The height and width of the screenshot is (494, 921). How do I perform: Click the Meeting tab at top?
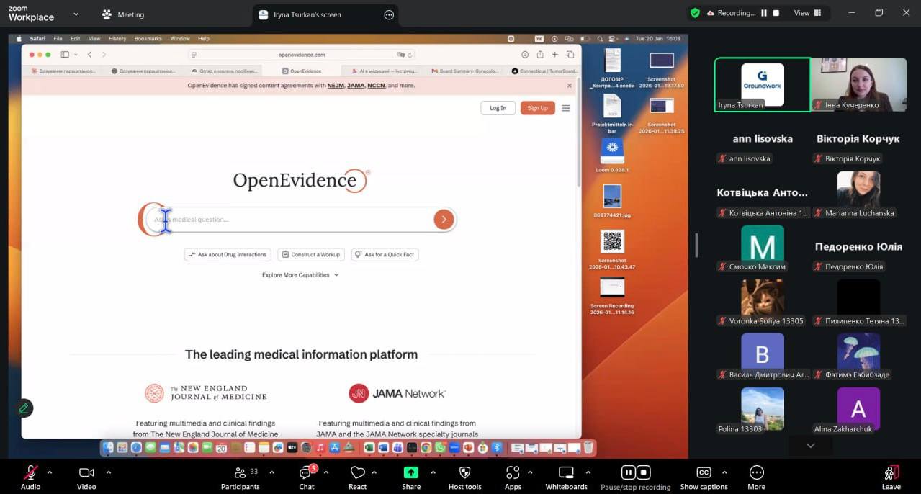123,14
